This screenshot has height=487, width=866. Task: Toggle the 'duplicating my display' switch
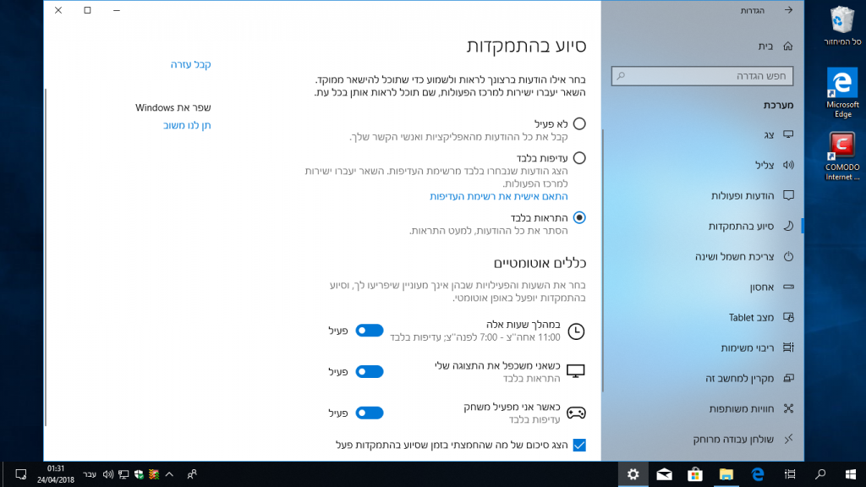click(370, 372)
